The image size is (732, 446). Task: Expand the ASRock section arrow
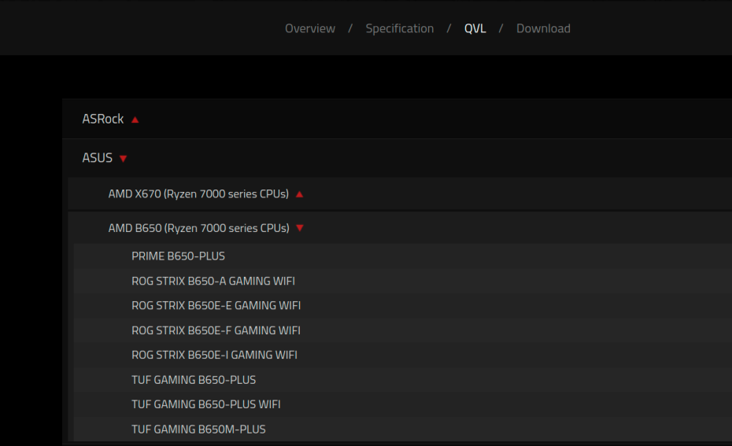(x=135, y=120)
